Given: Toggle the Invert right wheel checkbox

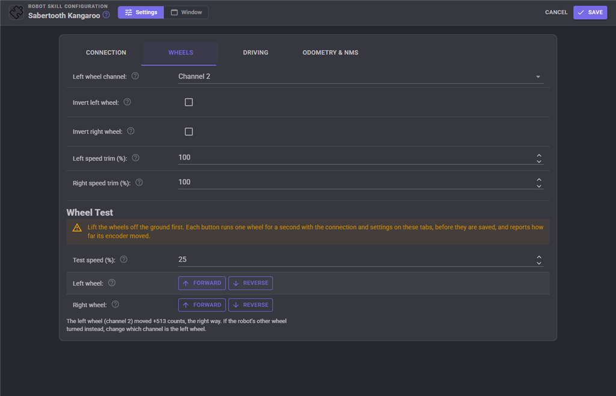Looking at the screenshot, I should coord(189,132).
